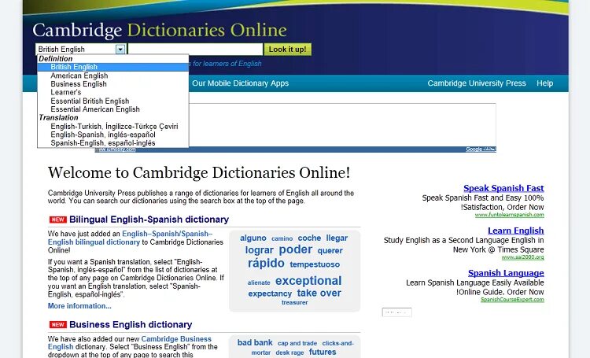Click the word 'poder' in cloud
The width and height of the screenshot is (590, 358).
[x=295, y=249]
